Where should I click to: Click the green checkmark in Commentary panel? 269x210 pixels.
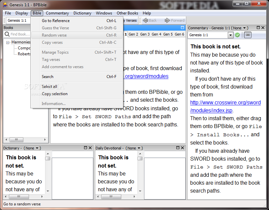237,35
